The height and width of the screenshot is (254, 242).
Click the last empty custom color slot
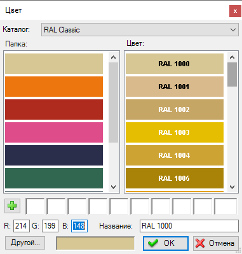click(225, 206)
